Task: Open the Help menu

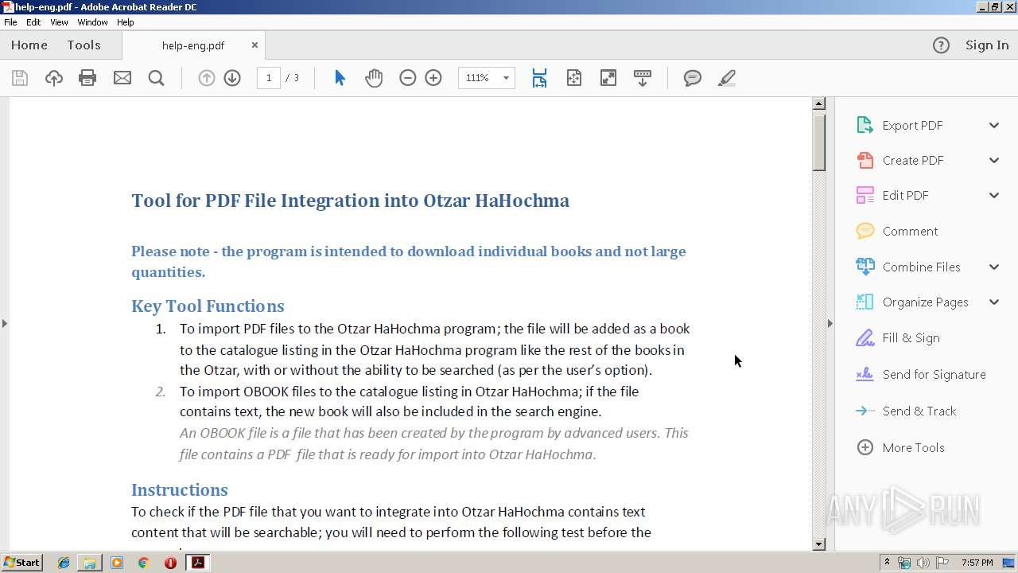Action: pyautogui.click(x=126, y=22)
